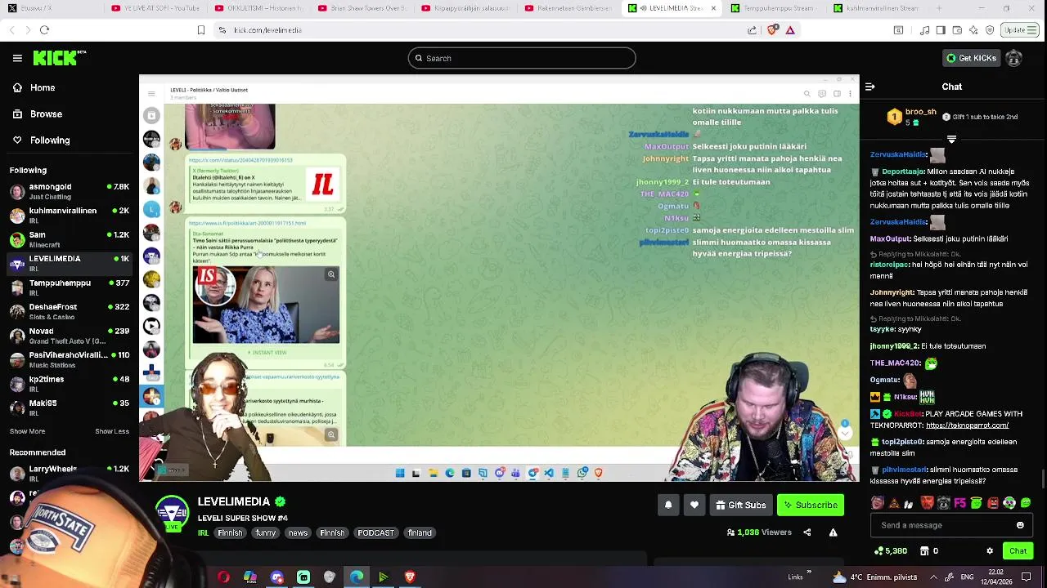Screen dimensions: 1047x588
Task: Click the news tag
Action: coord(298,532)
